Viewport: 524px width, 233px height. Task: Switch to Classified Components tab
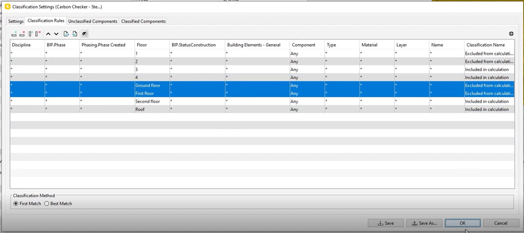point(143,21)
